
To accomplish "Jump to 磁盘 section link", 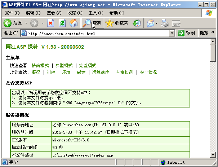I will tap(81, 72).
